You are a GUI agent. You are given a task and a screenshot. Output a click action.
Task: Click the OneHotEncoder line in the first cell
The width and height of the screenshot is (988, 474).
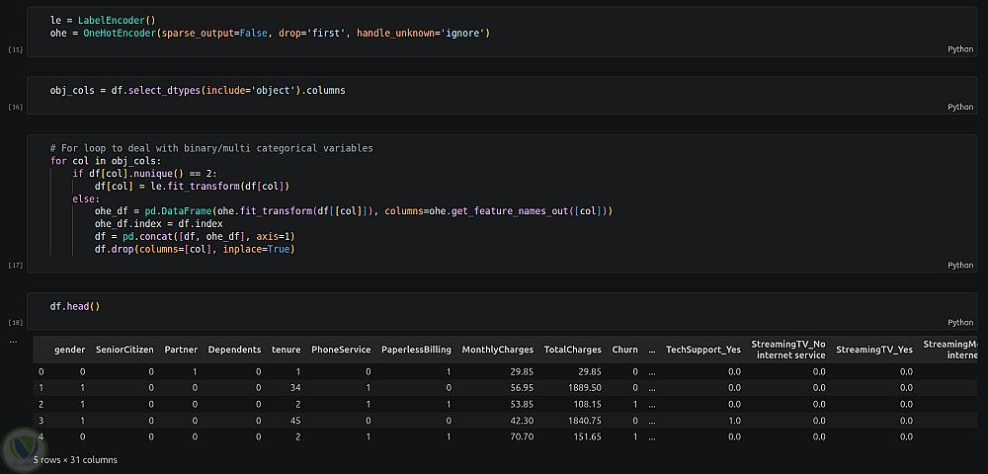tap(270, 33)
